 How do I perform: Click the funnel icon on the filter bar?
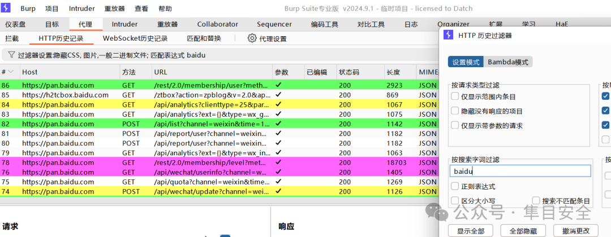(11, 55)
